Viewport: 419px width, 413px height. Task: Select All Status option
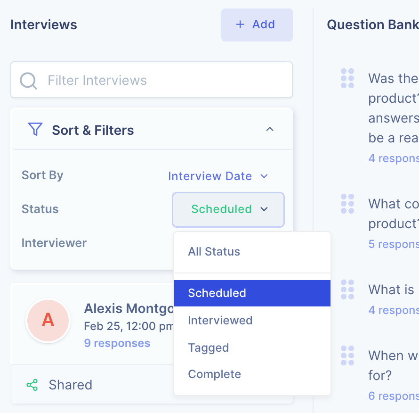click(252, 252)
